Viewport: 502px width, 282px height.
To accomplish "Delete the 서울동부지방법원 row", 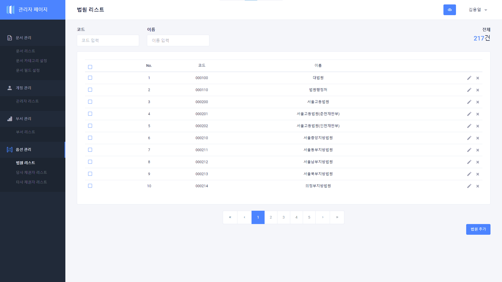I will [x=478, y=150].
